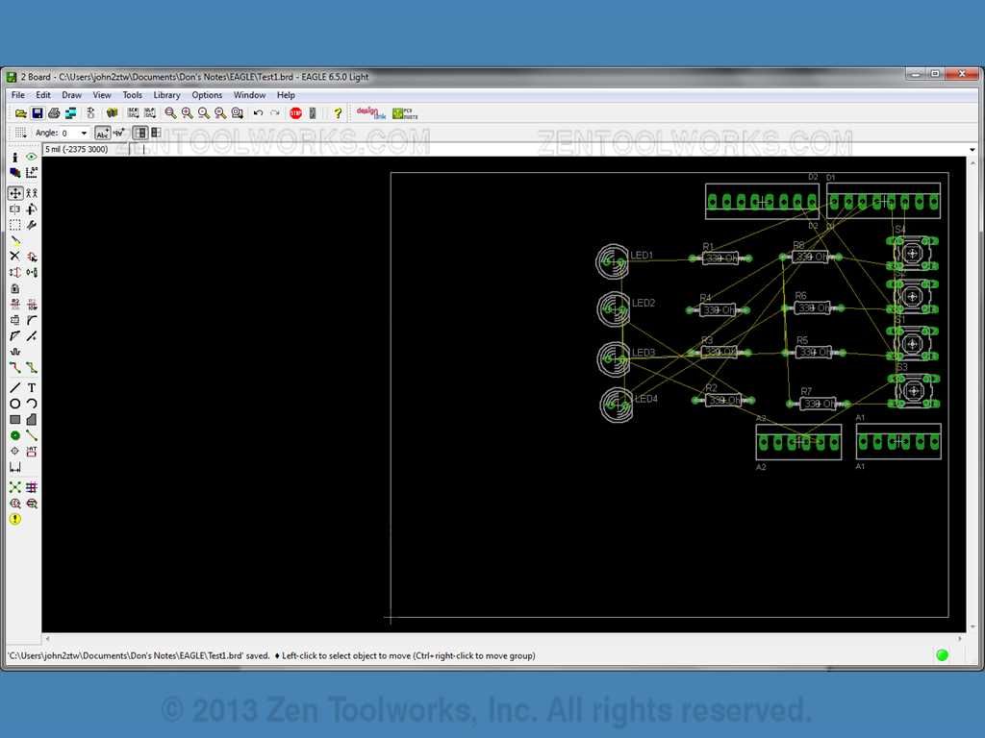This screenshot has height=738, width=985.
Task: Select the Value tool
Action: coord(32,305)
